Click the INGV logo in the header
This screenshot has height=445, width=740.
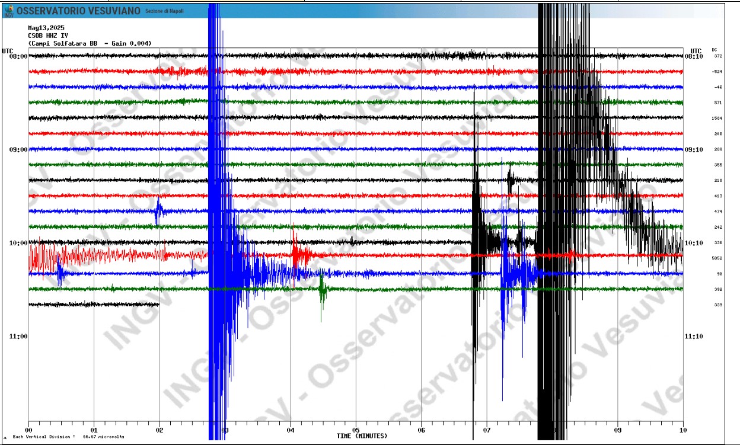(8, 11)
